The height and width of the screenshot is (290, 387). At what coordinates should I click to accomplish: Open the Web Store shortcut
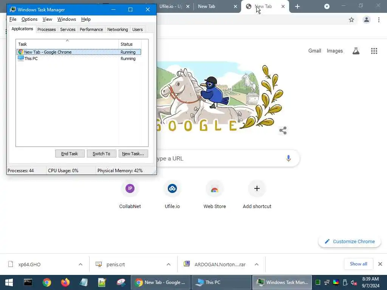(x=215, y=195)
